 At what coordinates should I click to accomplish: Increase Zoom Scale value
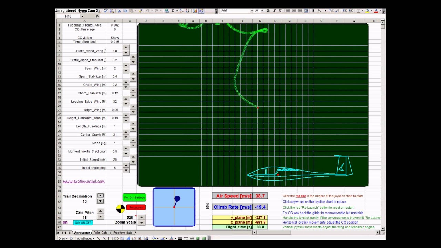coord(141,217)
